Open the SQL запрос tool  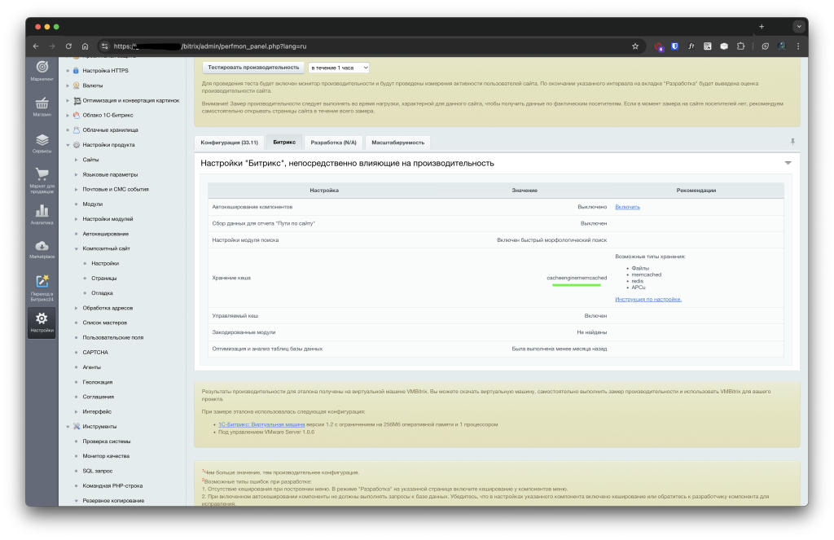(x=98, y=471)
